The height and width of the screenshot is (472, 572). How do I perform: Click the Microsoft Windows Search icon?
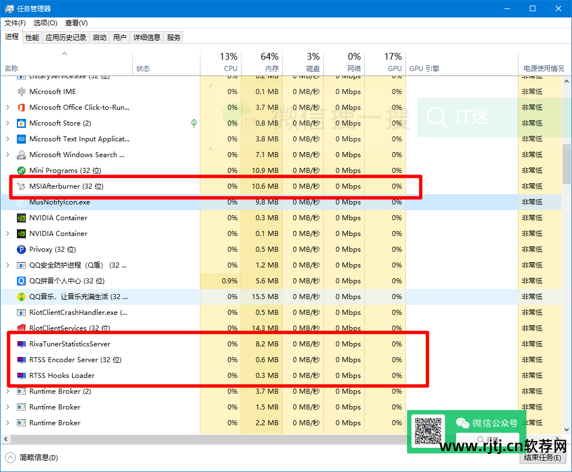click(21, 155)
